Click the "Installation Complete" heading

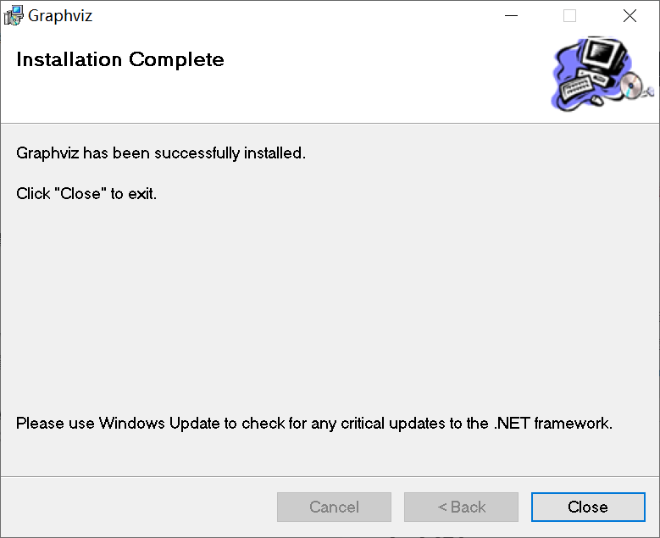[x=120, y=60]
